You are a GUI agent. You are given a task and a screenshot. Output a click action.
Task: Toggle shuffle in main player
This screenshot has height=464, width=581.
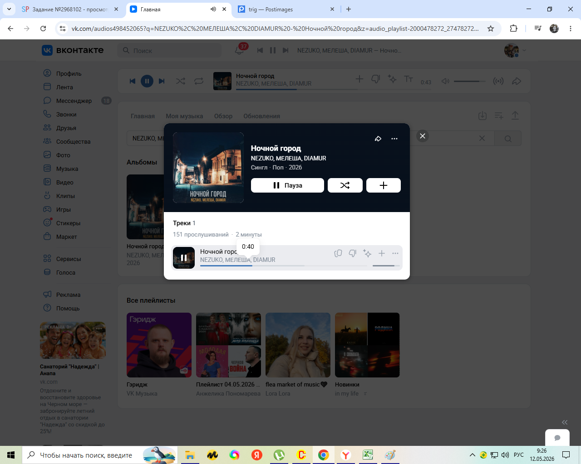point(181,81)
